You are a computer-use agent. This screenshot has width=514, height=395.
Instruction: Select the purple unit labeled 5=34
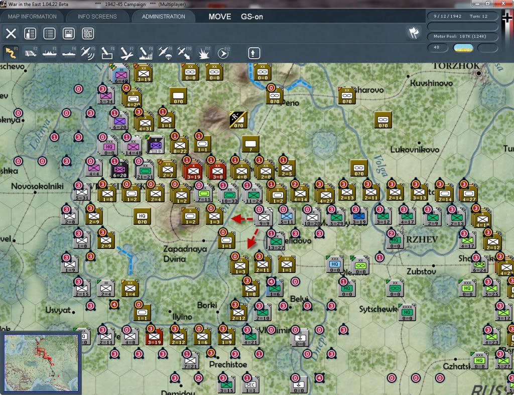pyautogui.click(x=106, y=96)
